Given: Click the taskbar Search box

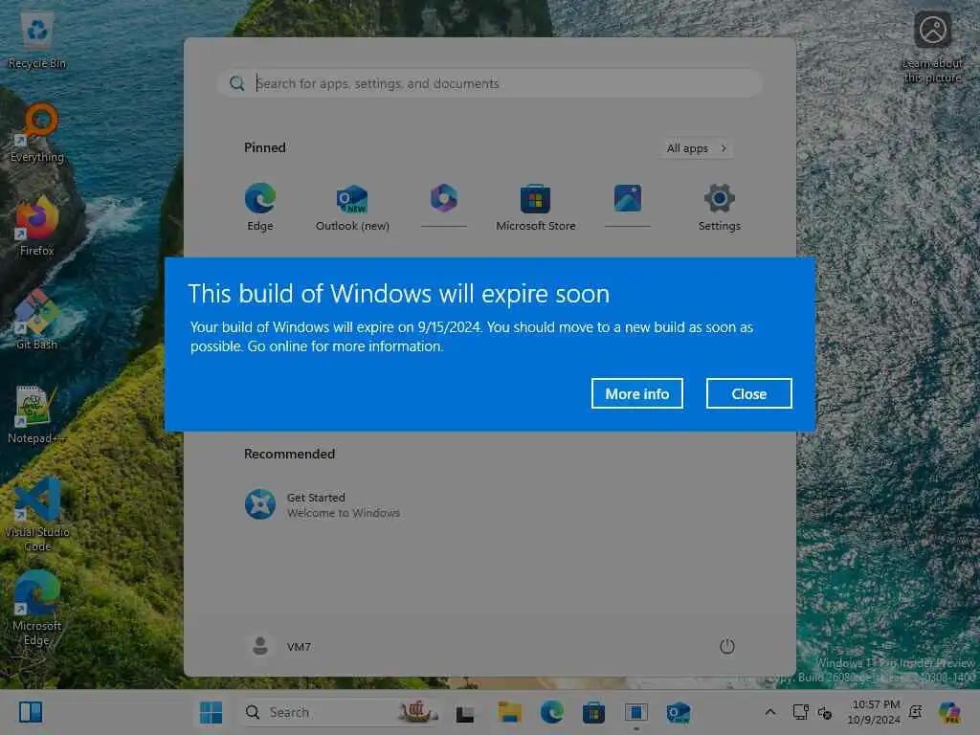Looking at the screenshot, I should click(x=341, y=712).
